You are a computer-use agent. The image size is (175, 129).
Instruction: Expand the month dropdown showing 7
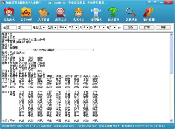point(75,27)
